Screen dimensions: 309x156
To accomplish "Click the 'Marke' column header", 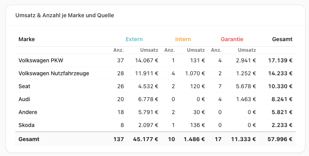I will tap(27, 39).
